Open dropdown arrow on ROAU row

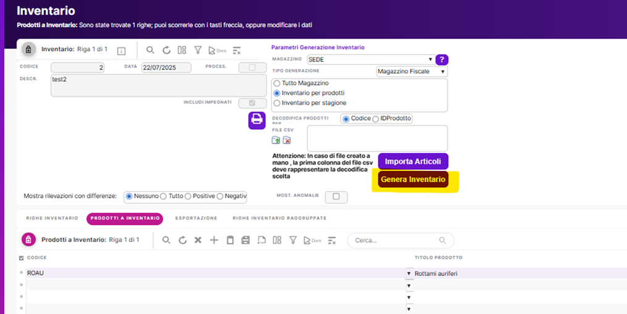tap(409, 273)
